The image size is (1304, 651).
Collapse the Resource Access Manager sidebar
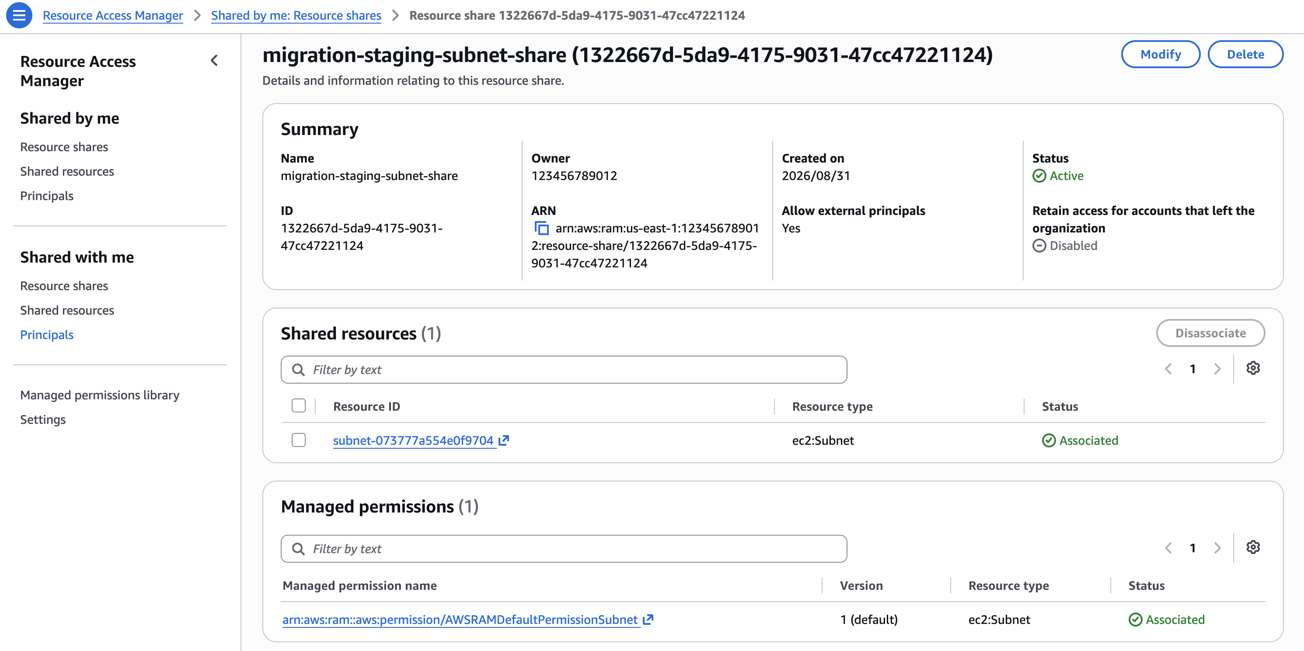pos(215,61)
